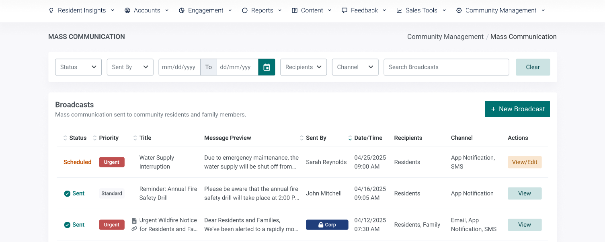The height and width of the screenshot is (242, 605).
Task: Click the Engagement pie chart icon
Action: [182, 10]
